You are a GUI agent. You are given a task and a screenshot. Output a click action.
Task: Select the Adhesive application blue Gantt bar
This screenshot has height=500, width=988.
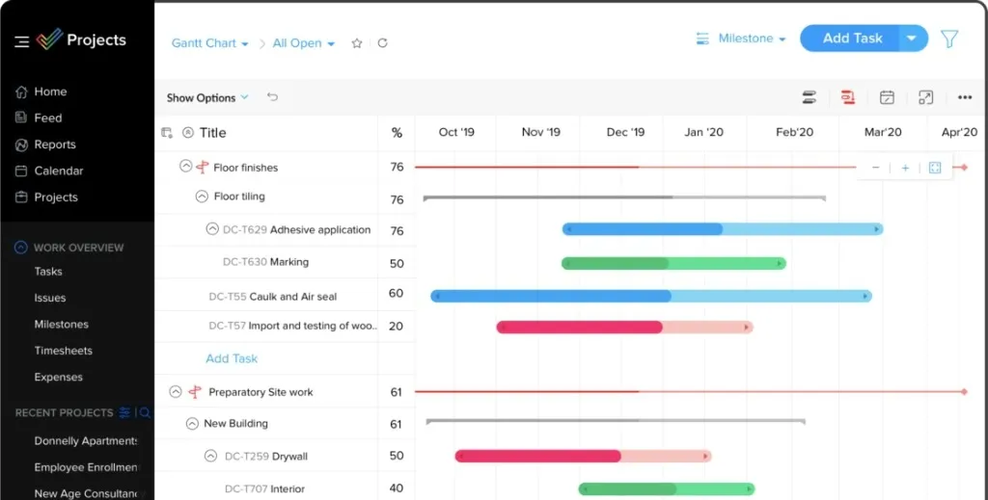click(x=723, y=229)
